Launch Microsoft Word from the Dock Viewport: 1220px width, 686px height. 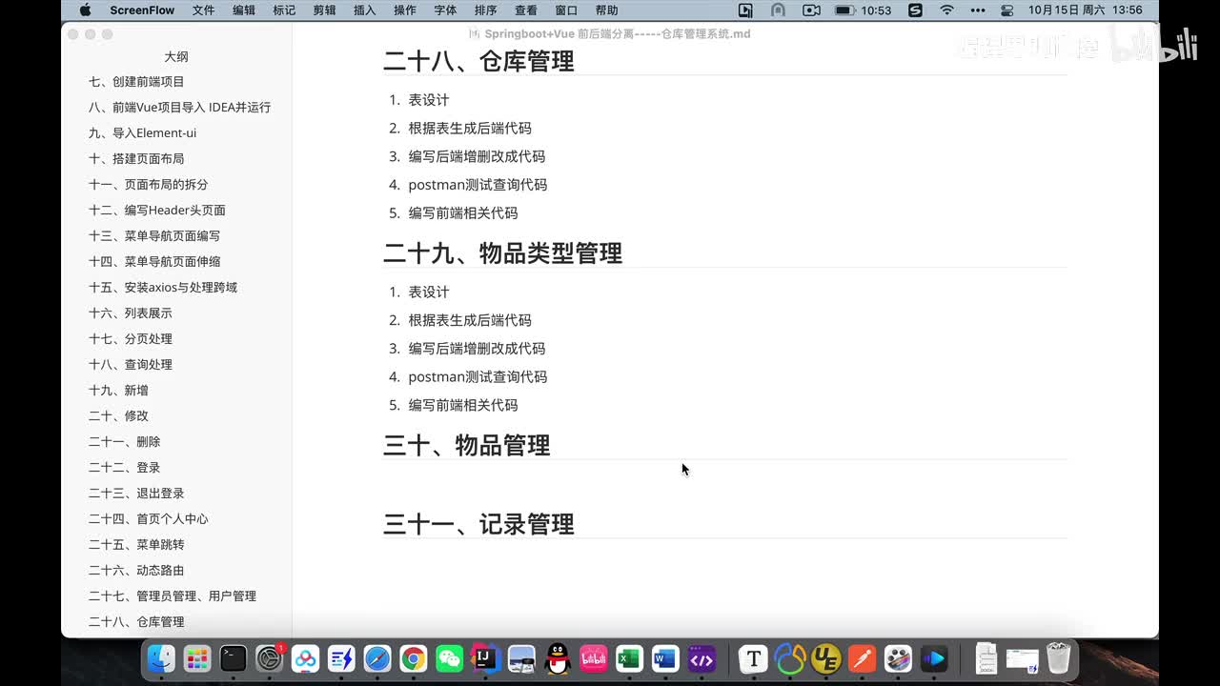(665, 658)
